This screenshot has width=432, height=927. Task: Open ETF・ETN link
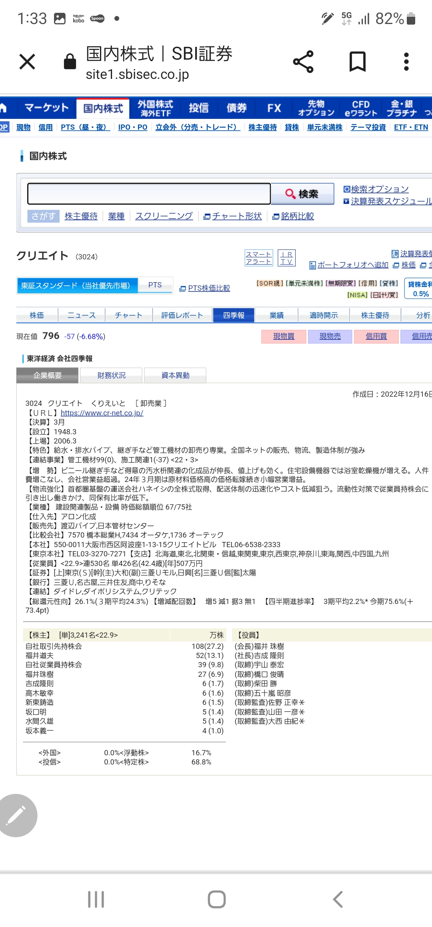pyautogui.click(x=411, y=127)
